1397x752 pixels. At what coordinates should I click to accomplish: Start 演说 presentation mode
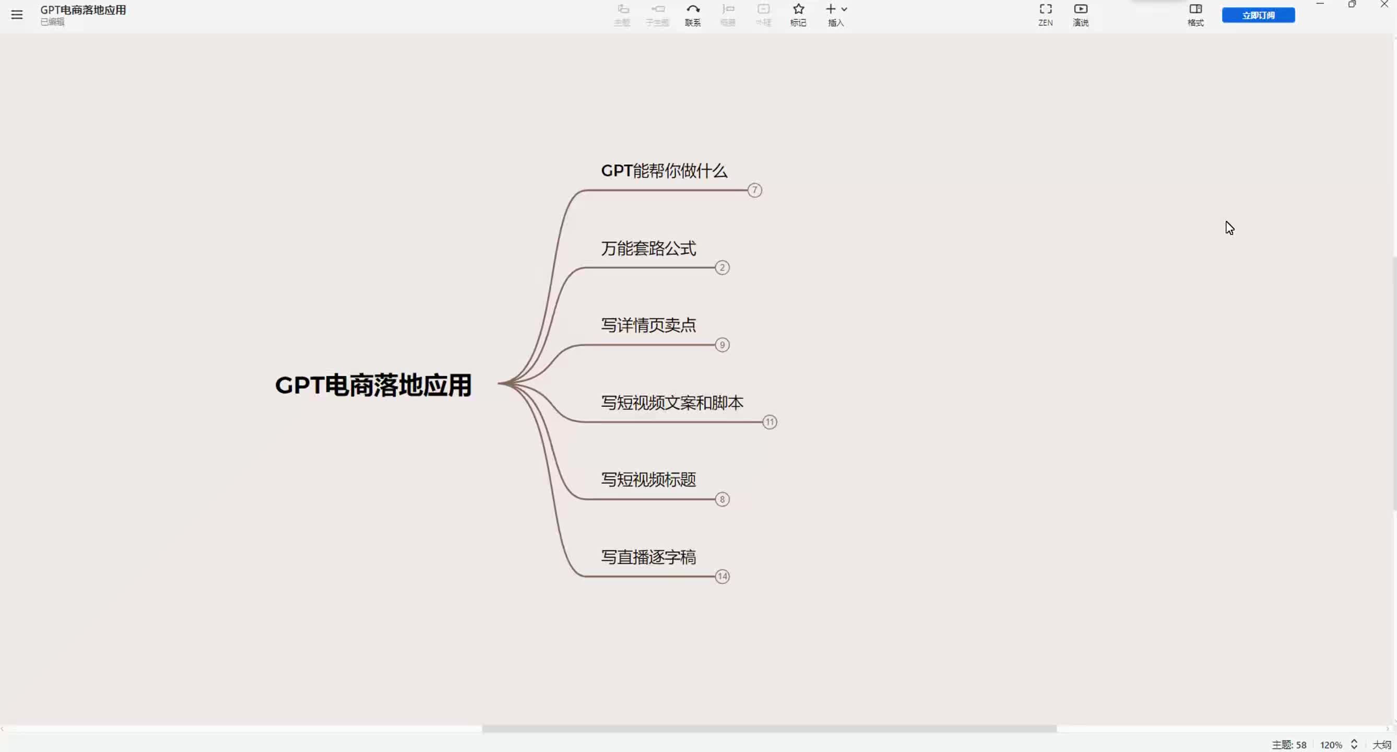(1081, 15)
